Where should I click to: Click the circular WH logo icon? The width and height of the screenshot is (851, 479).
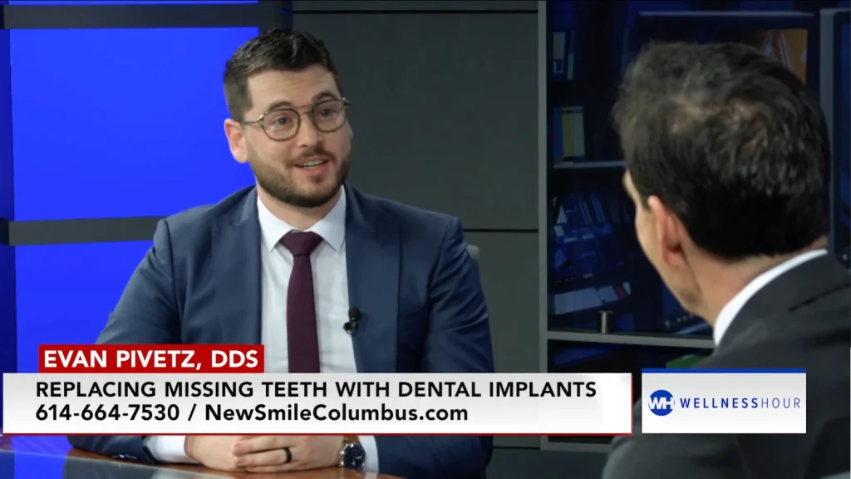coord(662,401)
